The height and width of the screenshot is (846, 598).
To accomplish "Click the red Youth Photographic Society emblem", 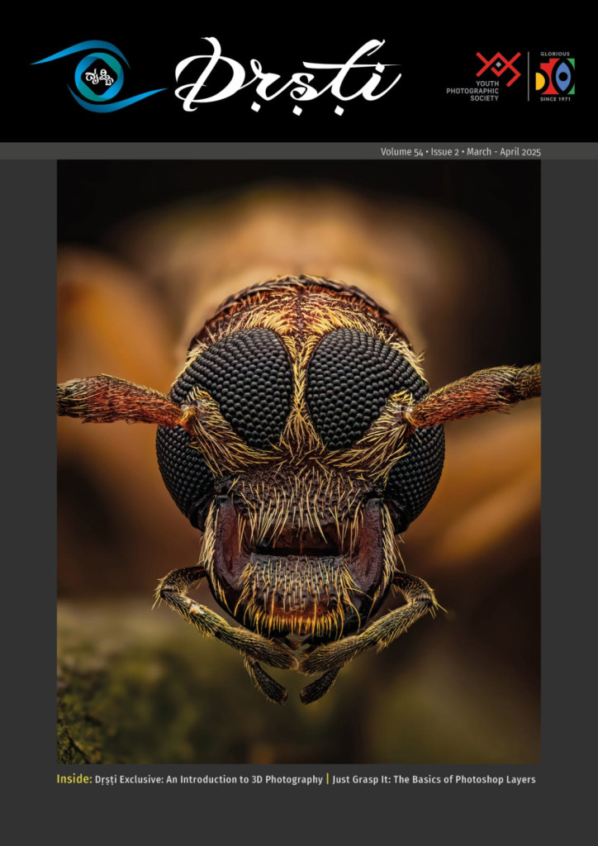I will [x=498, y=68].
